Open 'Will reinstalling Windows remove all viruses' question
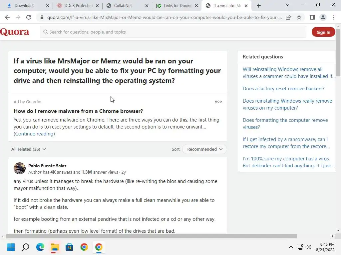The width and height of the screenshot is (341, 255). coord(289,73)
